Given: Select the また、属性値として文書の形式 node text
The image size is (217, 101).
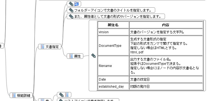Looking at the screenshot, I should (x=118, y=17).
